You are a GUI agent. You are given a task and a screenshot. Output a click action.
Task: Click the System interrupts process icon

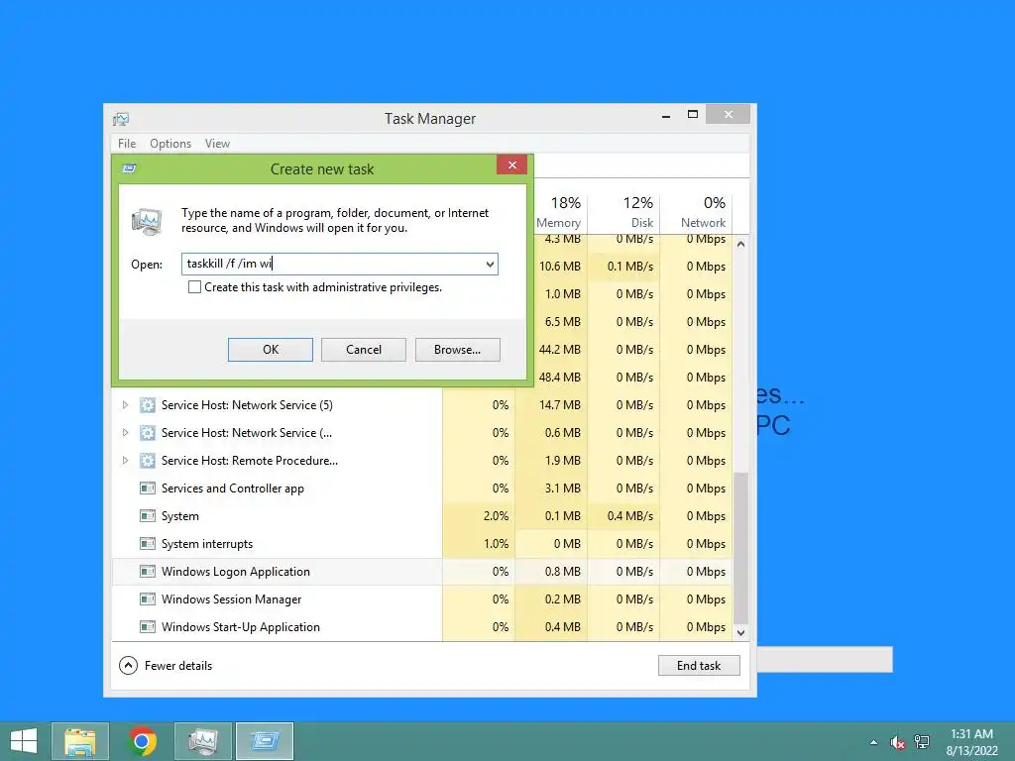148,544
